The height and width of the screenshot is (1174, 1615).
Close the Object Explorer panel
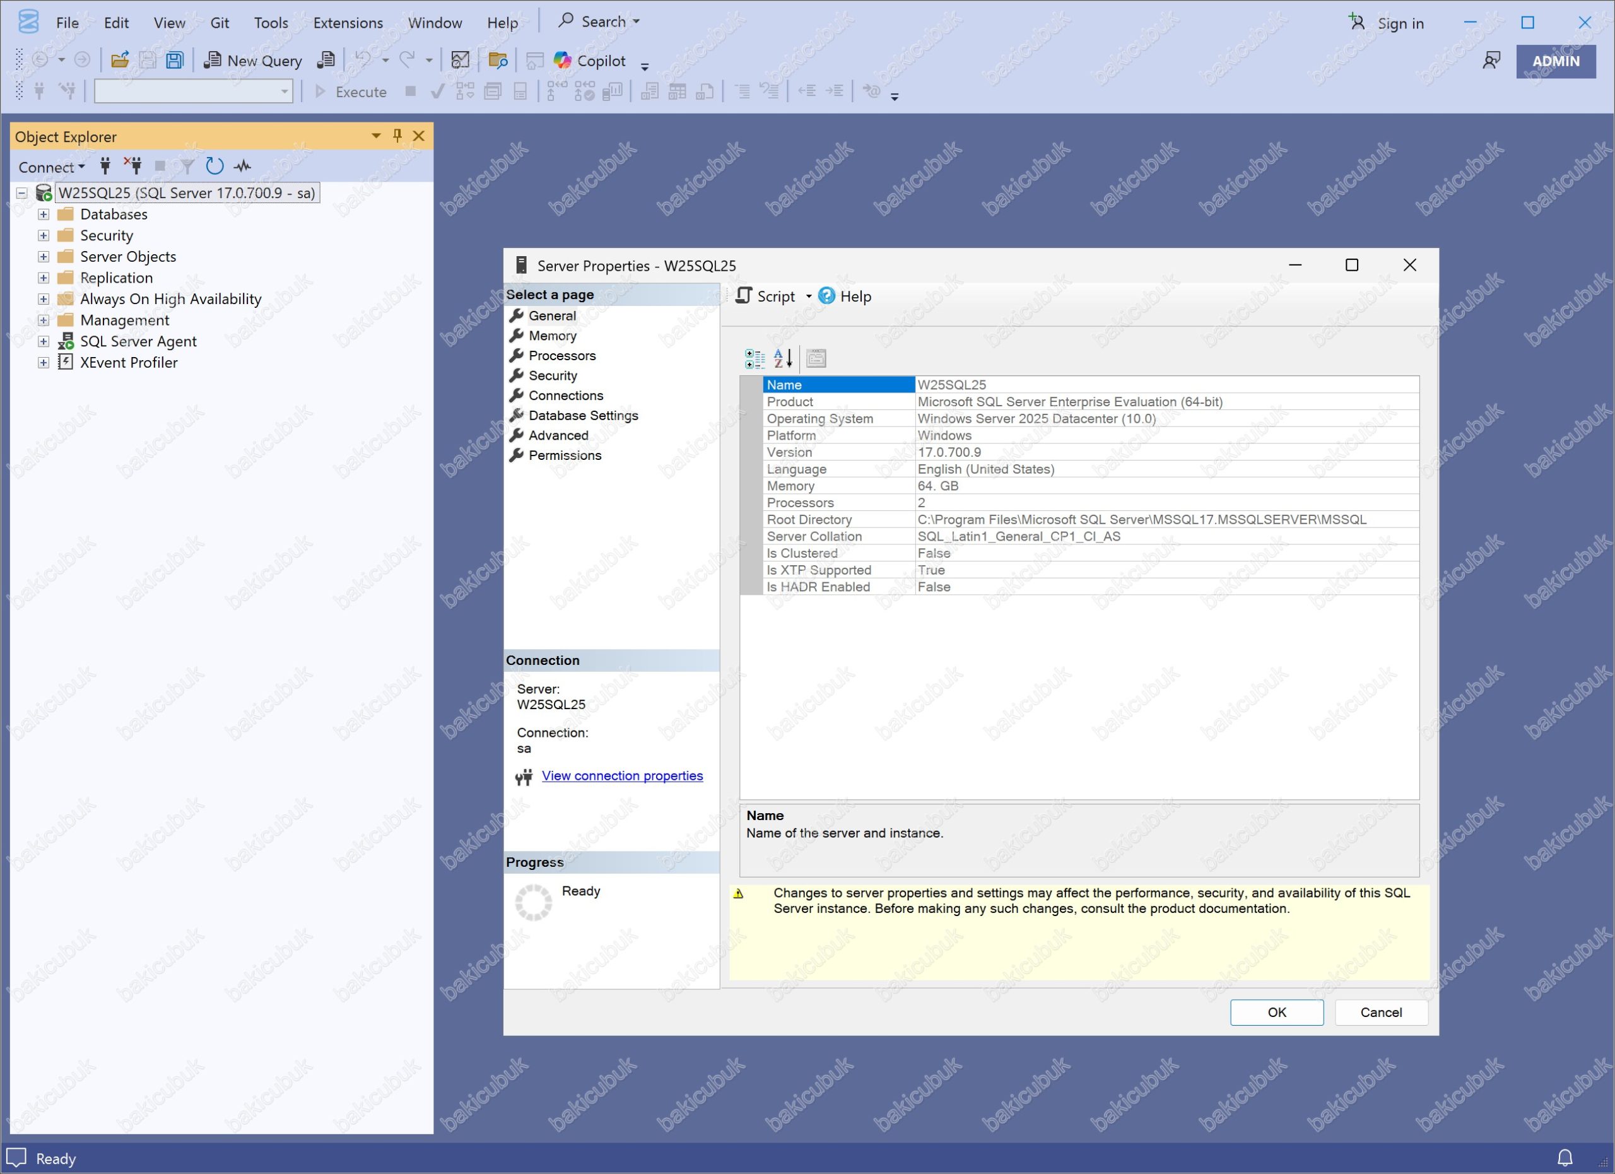419,135
